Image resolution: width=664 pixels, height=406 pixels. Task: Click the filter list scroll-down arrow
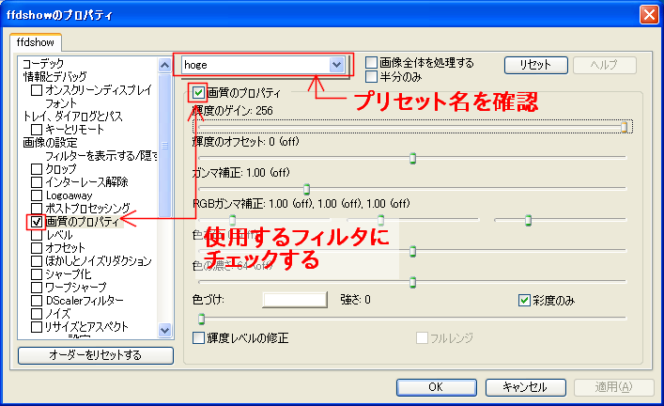pos(164,330)
